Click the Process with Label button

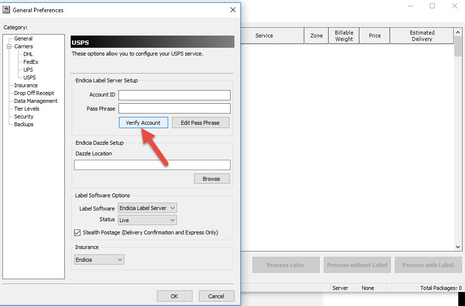click(428, 265)
